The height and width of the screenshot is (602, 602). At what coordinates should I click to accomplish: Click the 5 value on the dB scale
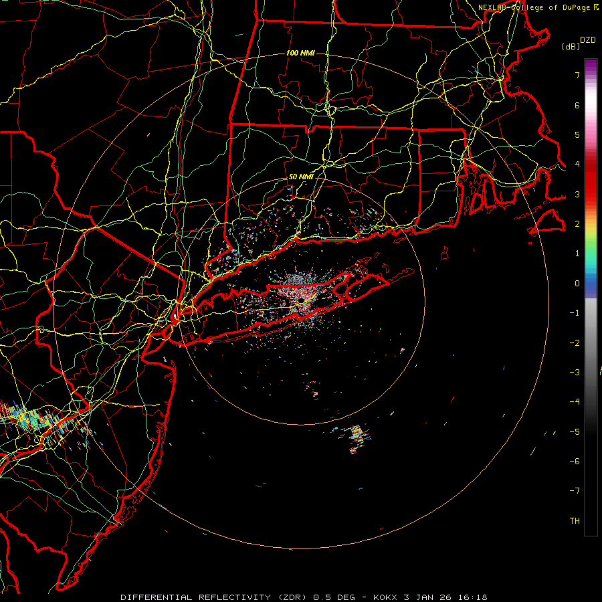[577, 134]
